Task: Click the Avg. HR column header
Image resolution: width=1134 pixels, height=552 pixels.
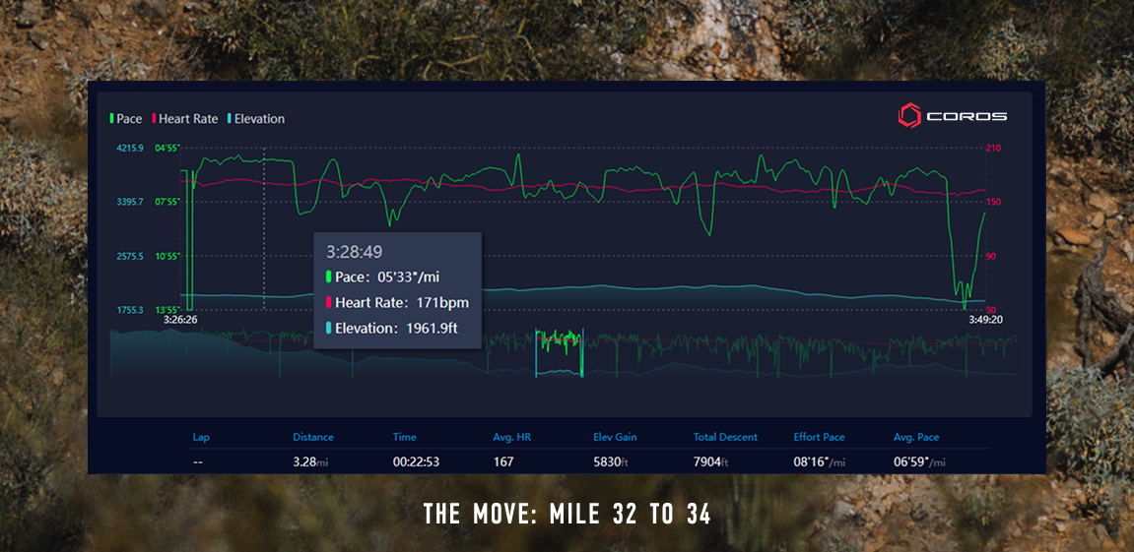Action: (512, 437)
